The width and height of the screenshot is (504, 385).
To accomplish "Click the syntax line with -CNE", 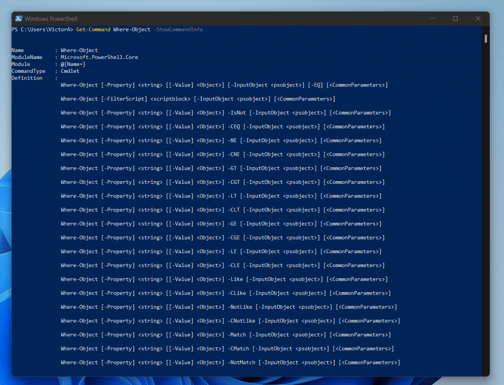I will [x=222, y=154].
